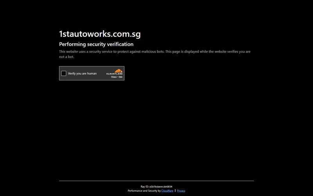Screen dimensions: 313x196
Task: Open the Privacy link inside verification widget
Action: tap(114, 77)
